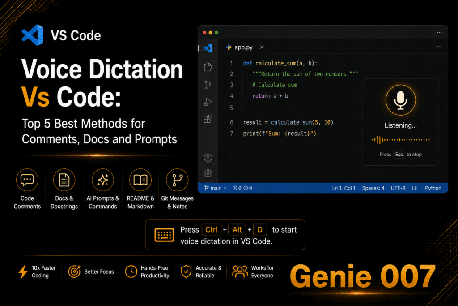Click the Docs & Docstrings document icon

tap(64, 180)
